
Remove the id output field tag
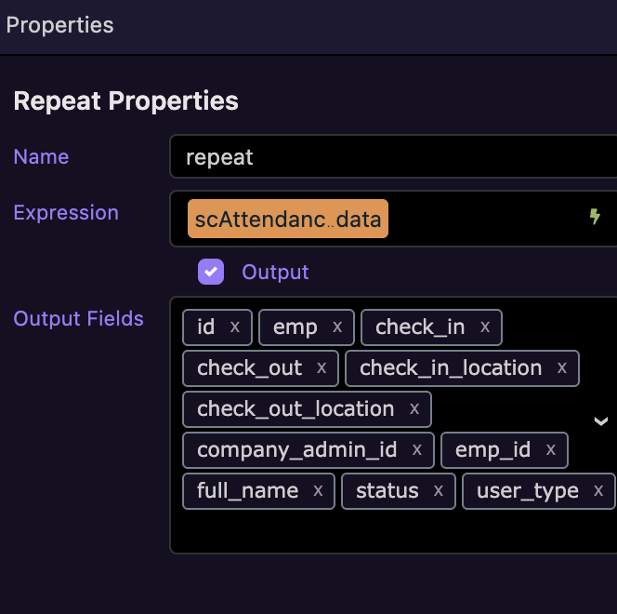[x=235, y=327]
